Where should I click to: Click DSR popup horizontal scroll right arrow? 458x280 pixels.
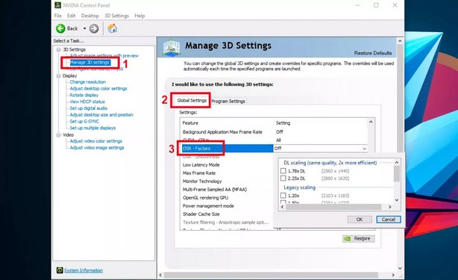[390, 207]
